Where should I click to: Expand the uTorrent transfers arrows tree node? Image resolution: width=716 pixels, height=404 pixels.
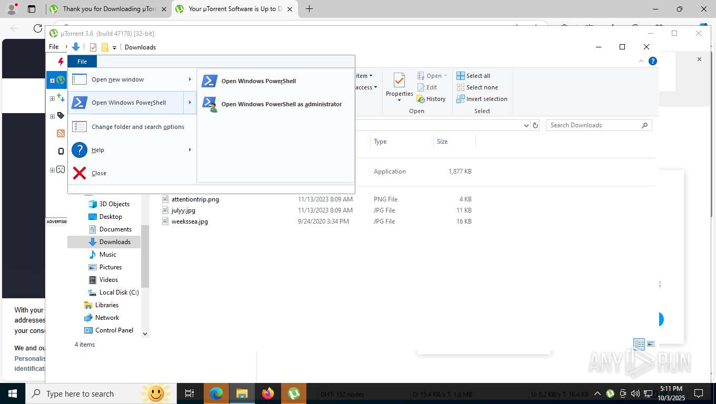pyautogui.click(x=52, y=98)
